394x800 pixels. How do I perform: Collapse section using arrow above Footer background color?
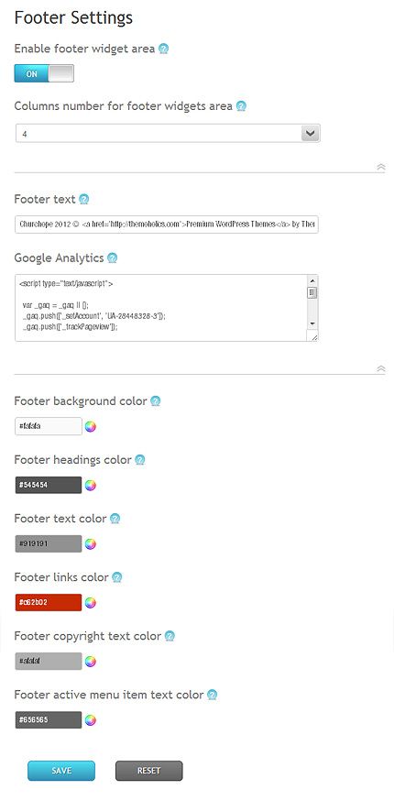click(x=381, y=368)
